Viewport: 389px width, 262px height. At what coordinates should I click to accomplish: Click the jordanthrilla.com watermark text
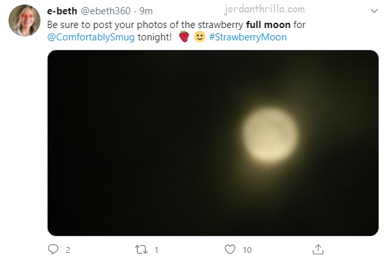click(x=264, y=9)
